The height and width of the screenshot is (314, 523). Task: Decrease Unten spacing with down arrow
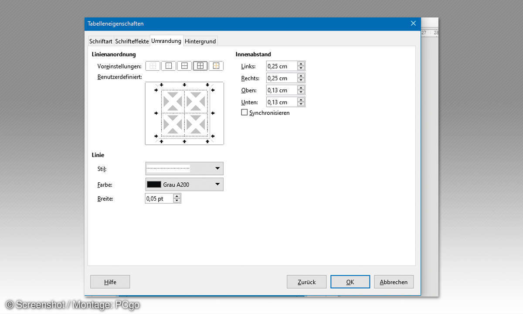(301, 105)
